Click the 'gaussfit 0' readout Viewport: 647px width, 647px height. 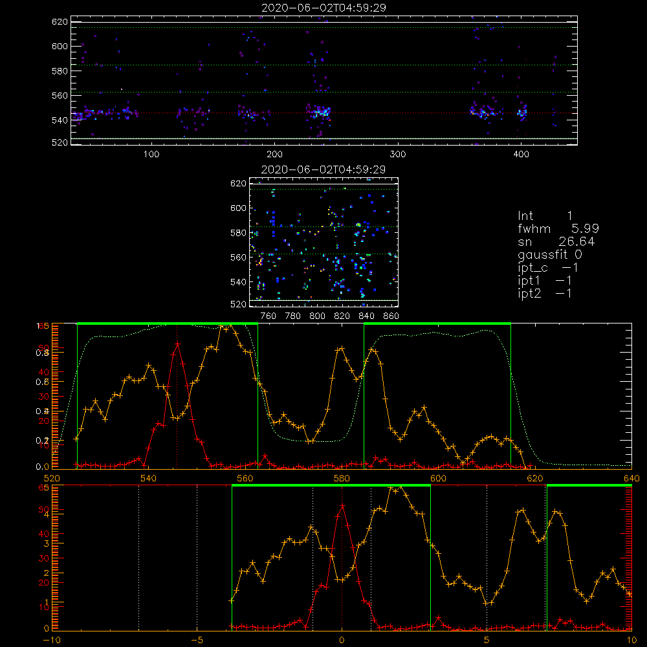(550, 254)
